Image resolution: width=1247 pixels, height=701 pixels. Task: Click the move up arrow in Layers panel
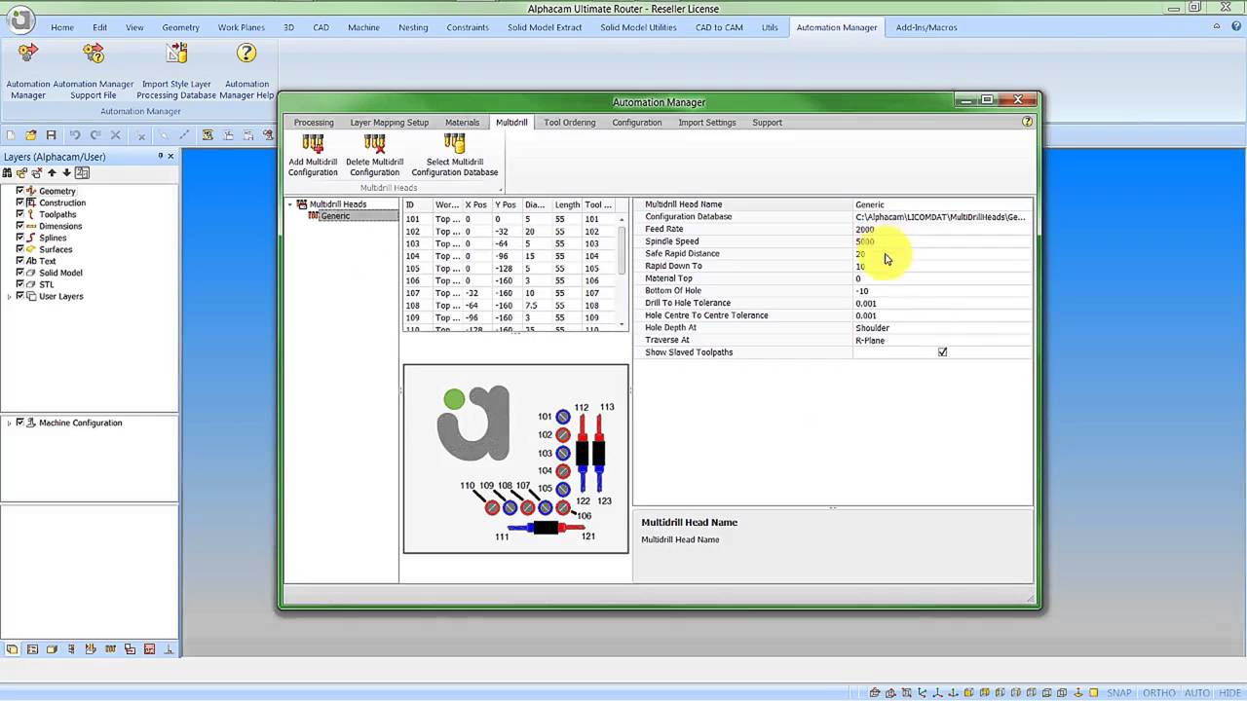[x=53, y=172]
